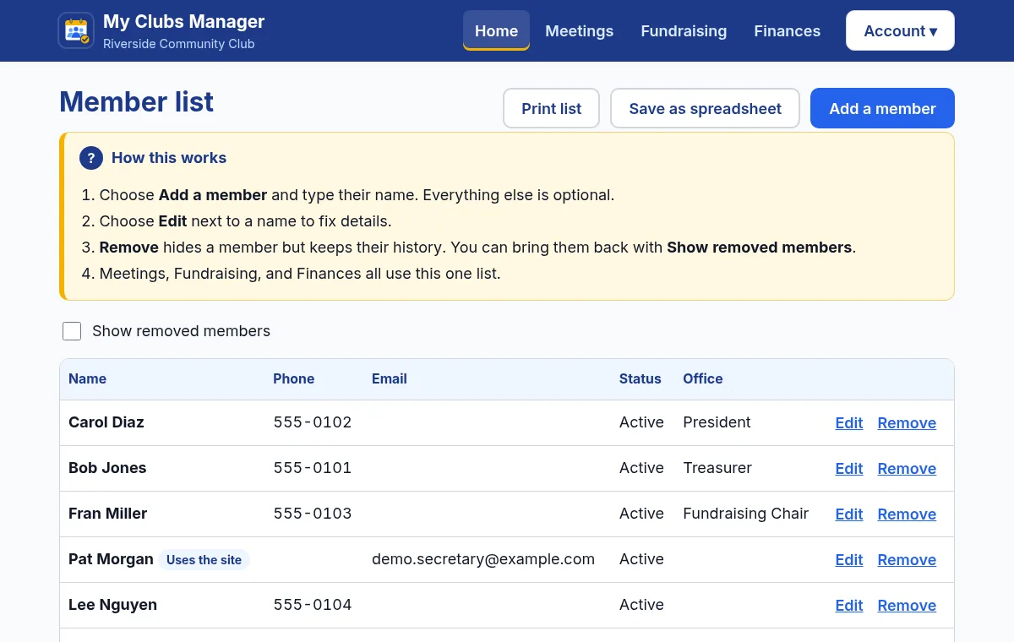Select the name Carol Diaz
Screen dimensions: 1014x642
(x=106, y=422)
